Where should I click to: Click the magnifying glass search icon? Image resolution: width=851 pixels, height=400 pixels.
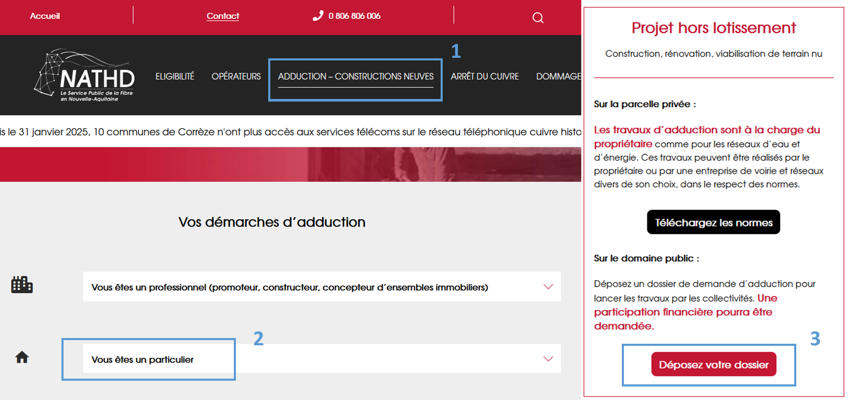(x=538, y=18)
